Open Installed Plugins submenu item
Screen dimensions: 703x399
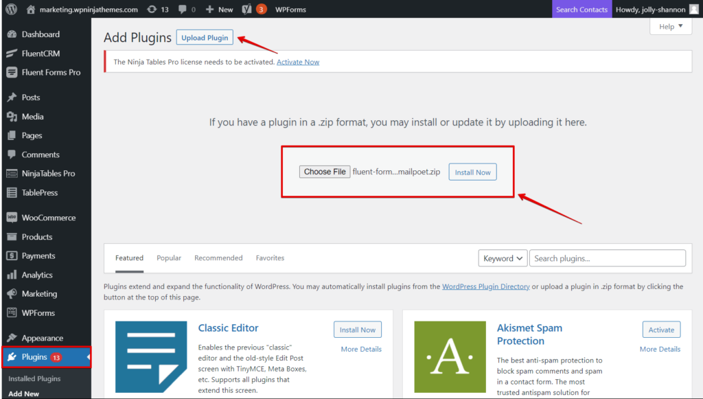click(x=34, y=378)
